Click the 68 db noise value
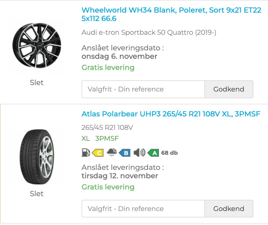This screenshot has height=225, width=268. tap(169, 153)
